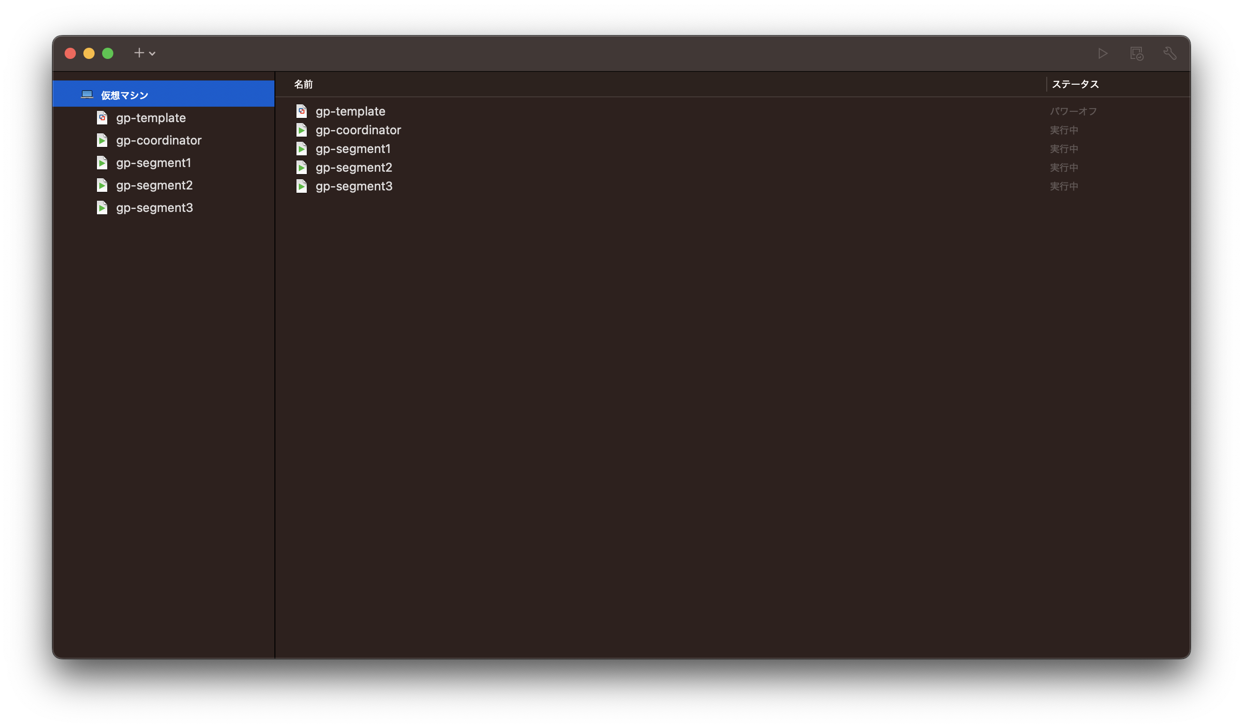Sort by the 名前 column header
The width and height of the screenshot is (1243, 728).
tap(303, 84)
